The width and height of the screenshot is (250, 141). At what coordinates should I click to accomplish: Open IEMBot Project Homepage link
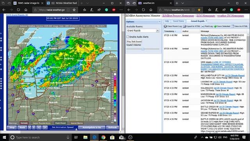[x=178, y=16]
